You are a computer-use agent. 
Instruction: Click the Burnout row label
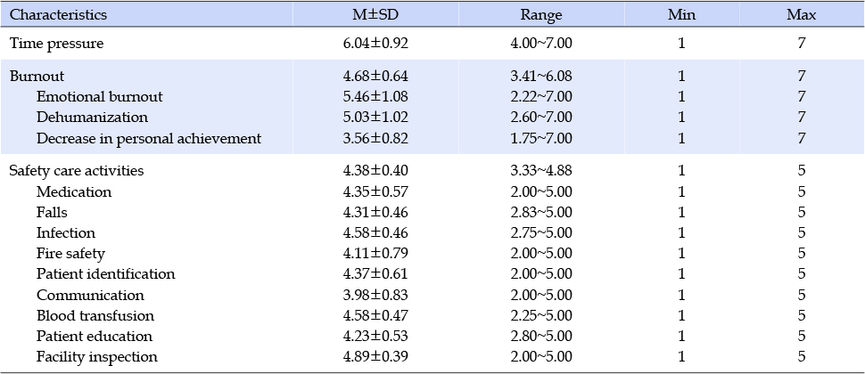tap(37, 76)
